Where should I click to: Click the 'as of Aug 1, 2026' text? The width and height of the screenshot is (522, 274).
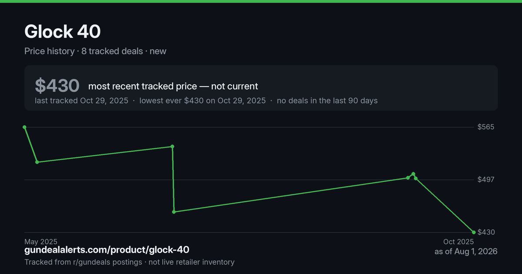pyautogui.click(x=466, y=251)
